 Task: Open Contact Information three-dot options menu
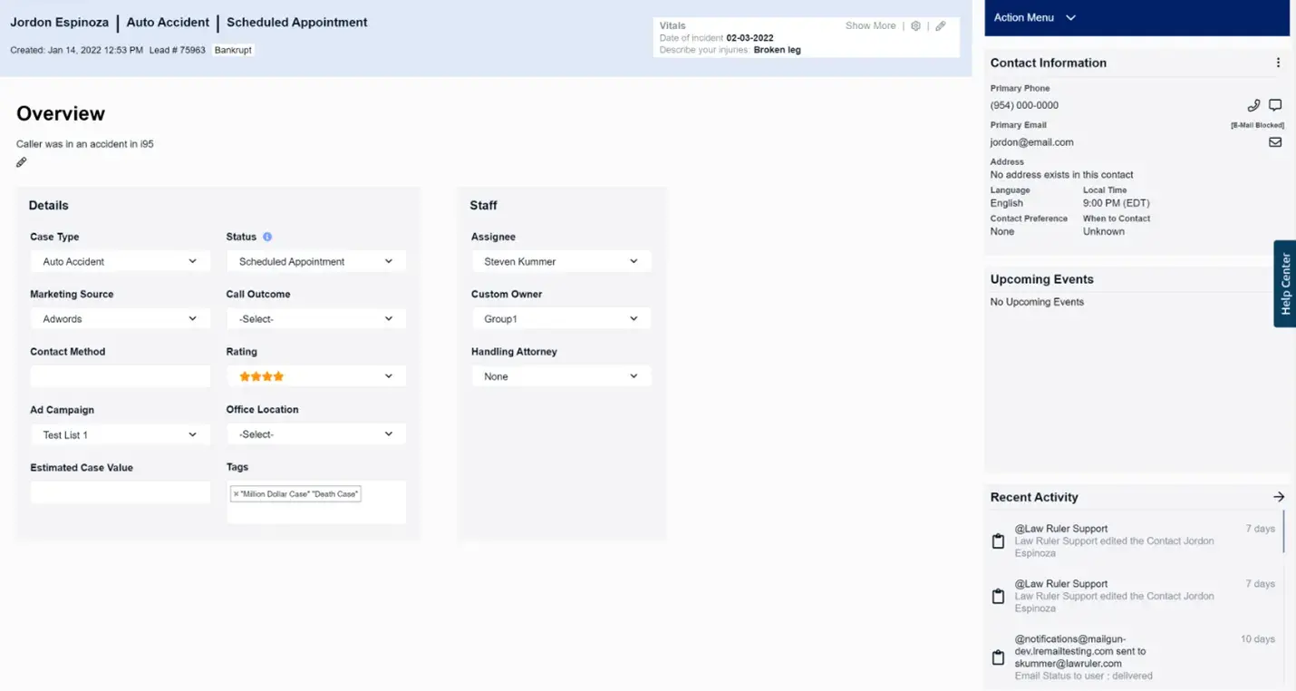[1279, 62]
